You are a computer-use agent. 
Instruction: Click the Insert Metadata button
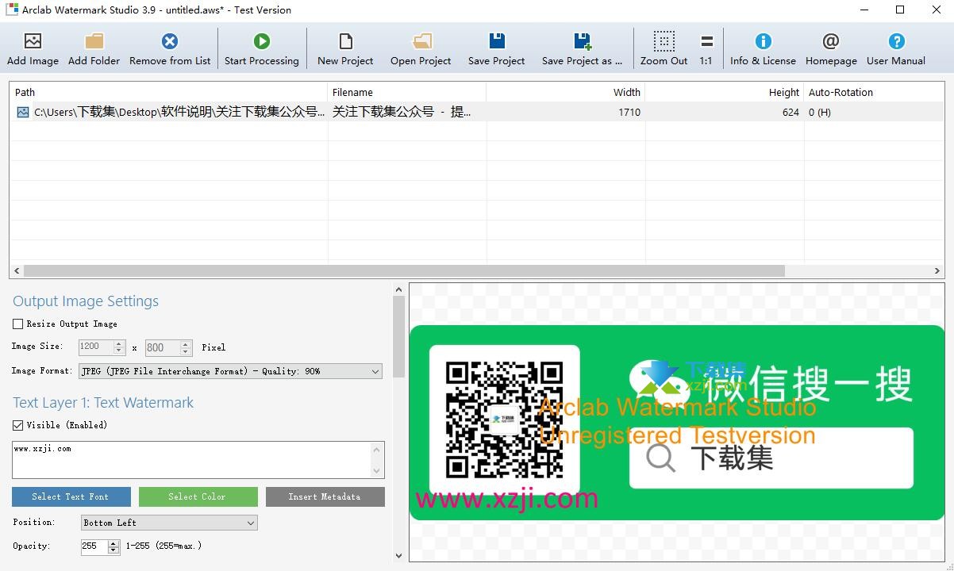pyautogui.click(x=325, y=496)
